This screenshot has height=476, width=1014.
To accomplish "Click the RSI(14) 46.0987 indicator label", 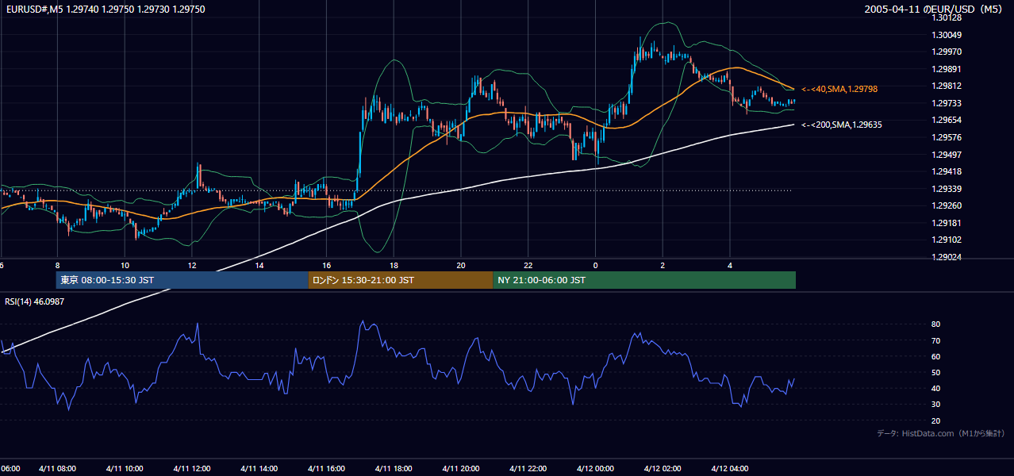I will (x=35, y=301).
